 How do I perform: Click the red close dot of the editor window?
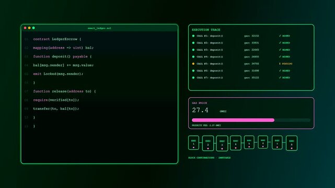(x=25, y=28)
